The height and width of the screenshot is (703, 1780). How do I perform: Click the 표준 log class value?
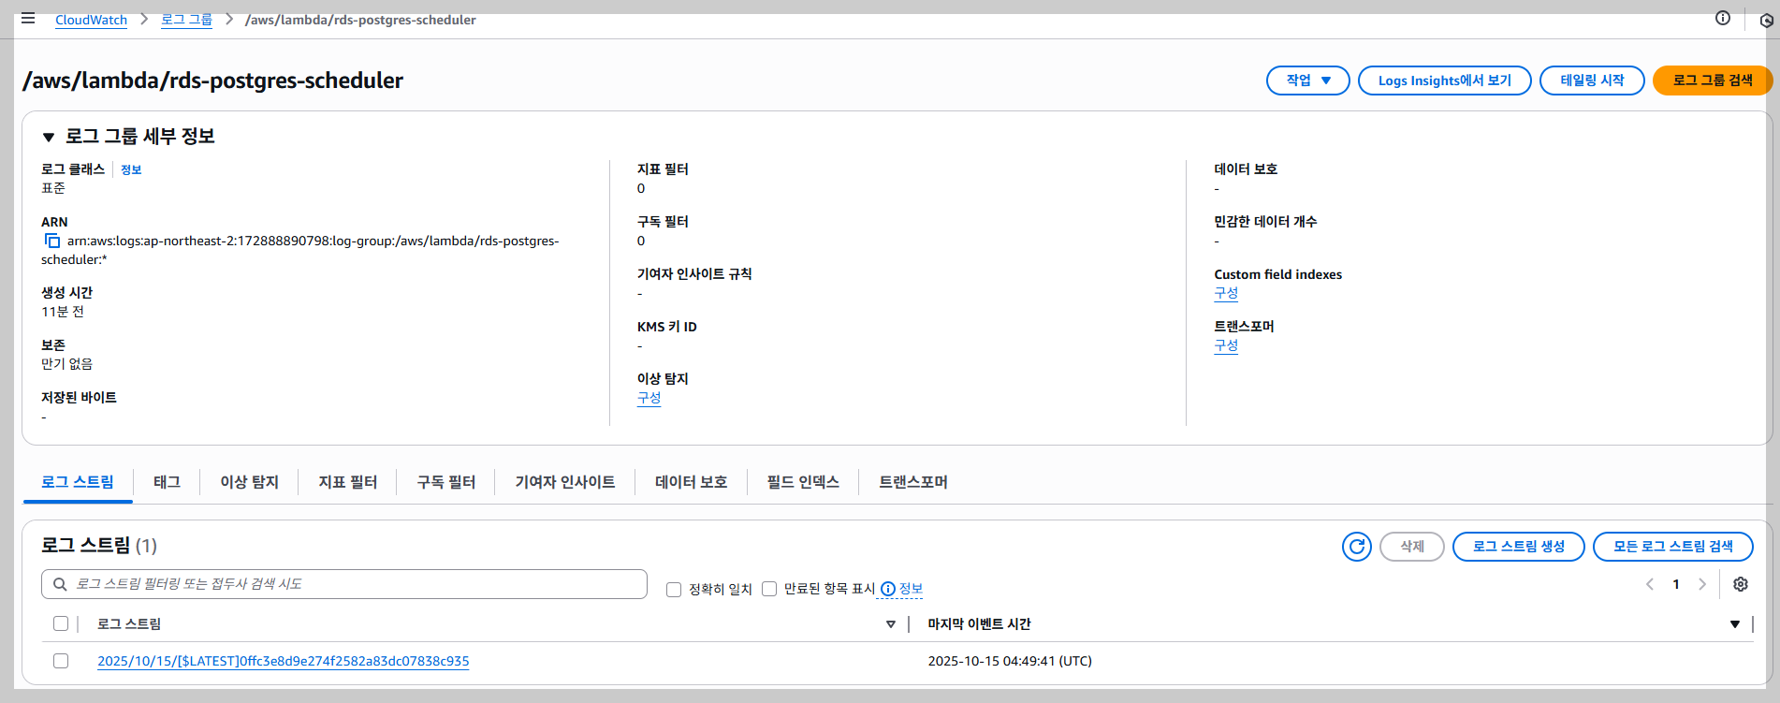pyautogui.click(x=53, y=188)
